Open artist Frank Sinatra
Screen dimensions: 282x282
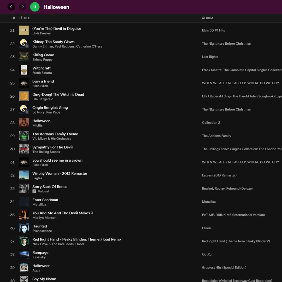pyautogui.click(x=42, y=73)
